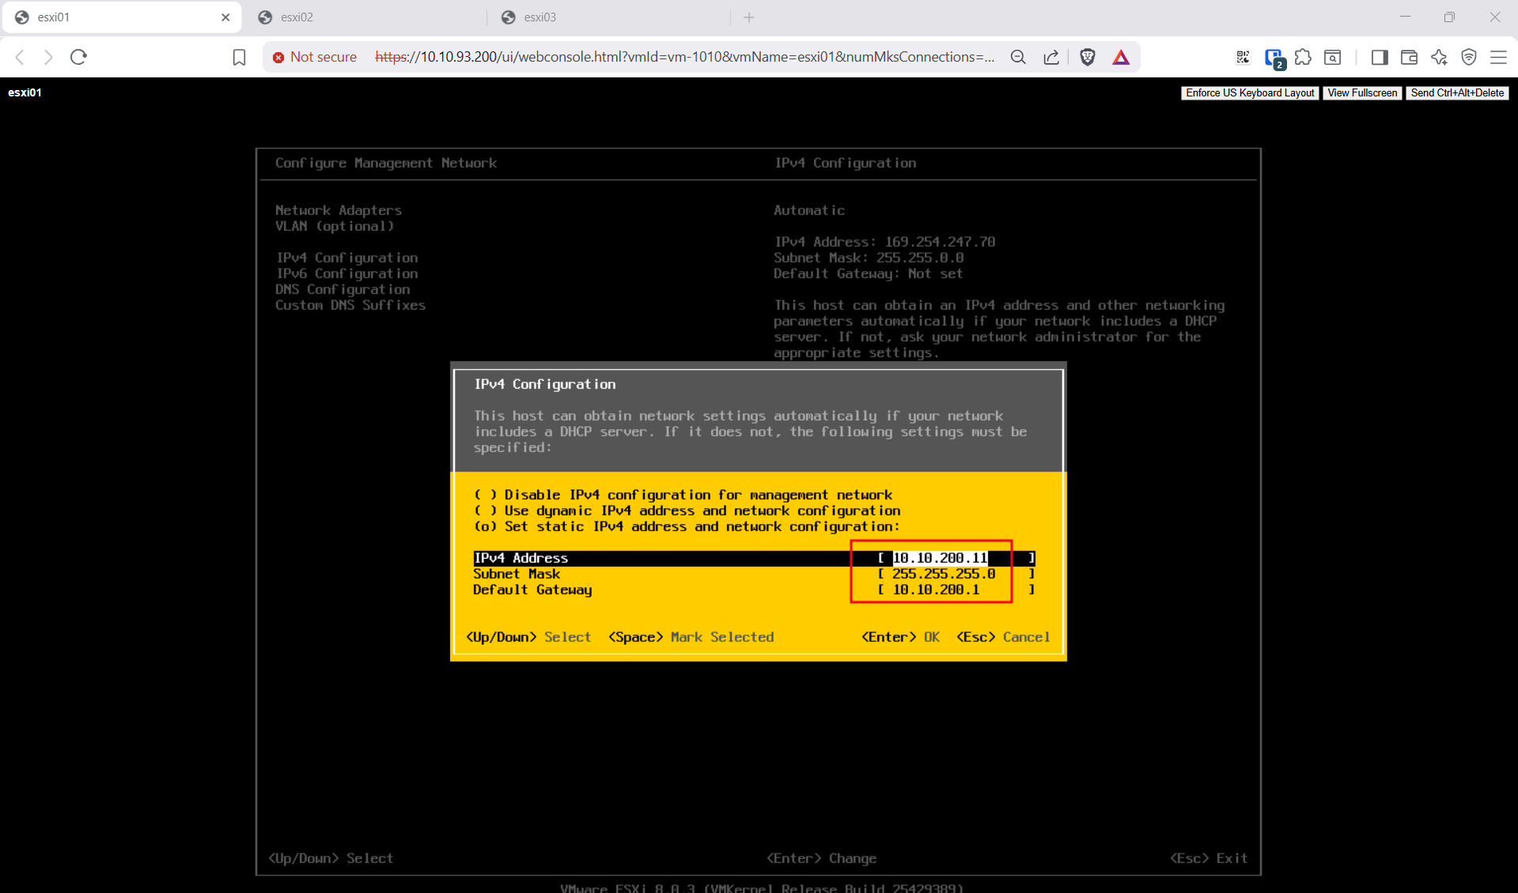Click the browser forward arrow
Screen dimensions: 1518x893
[x=48, y=57]
